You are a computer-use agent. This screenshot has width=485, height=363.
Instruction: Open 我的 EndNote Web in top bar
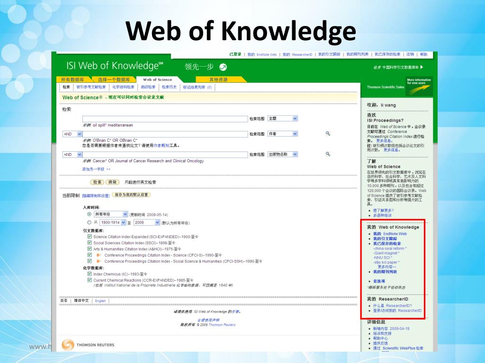point(262,55)
